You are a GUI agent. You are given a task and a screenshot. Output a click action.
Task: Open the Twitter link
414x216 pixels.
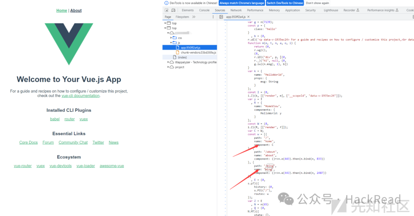coord(98,142)
